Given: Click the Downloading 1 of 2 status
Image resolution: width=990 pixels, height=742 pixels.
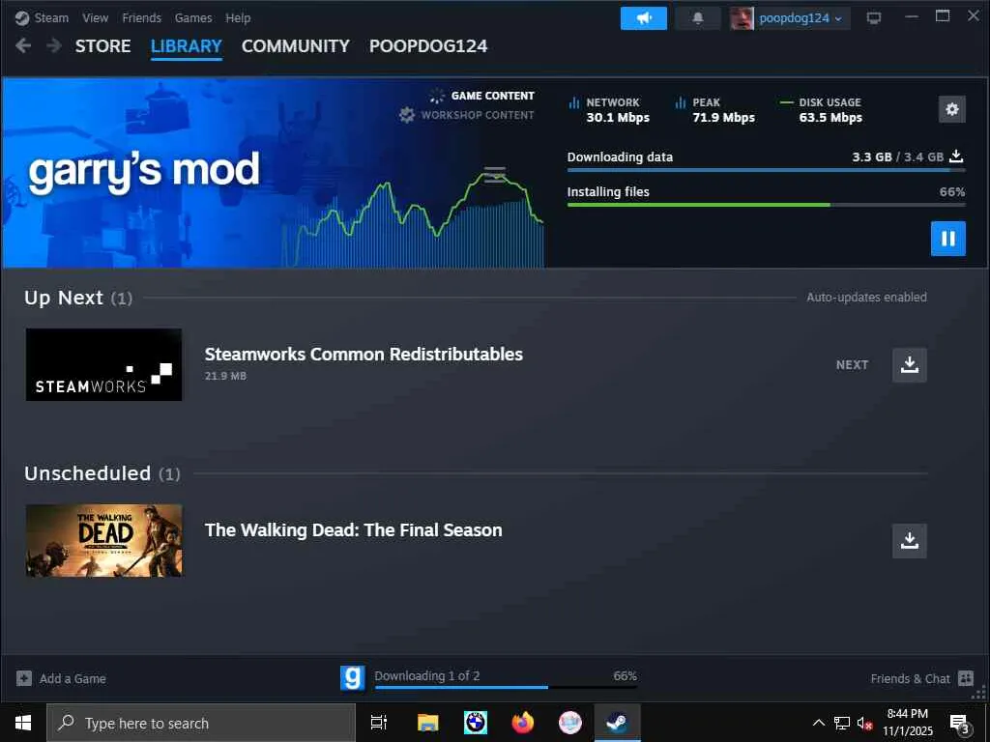Looking at the screenshot, I should point(426,675).
